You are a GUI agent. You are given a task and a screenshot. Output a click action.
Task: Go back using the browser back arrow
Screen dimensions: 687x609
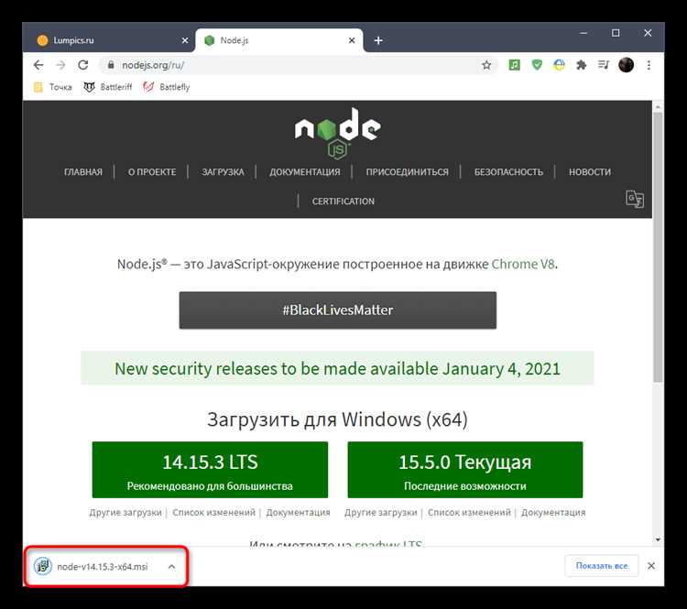[x=38, y=65]
